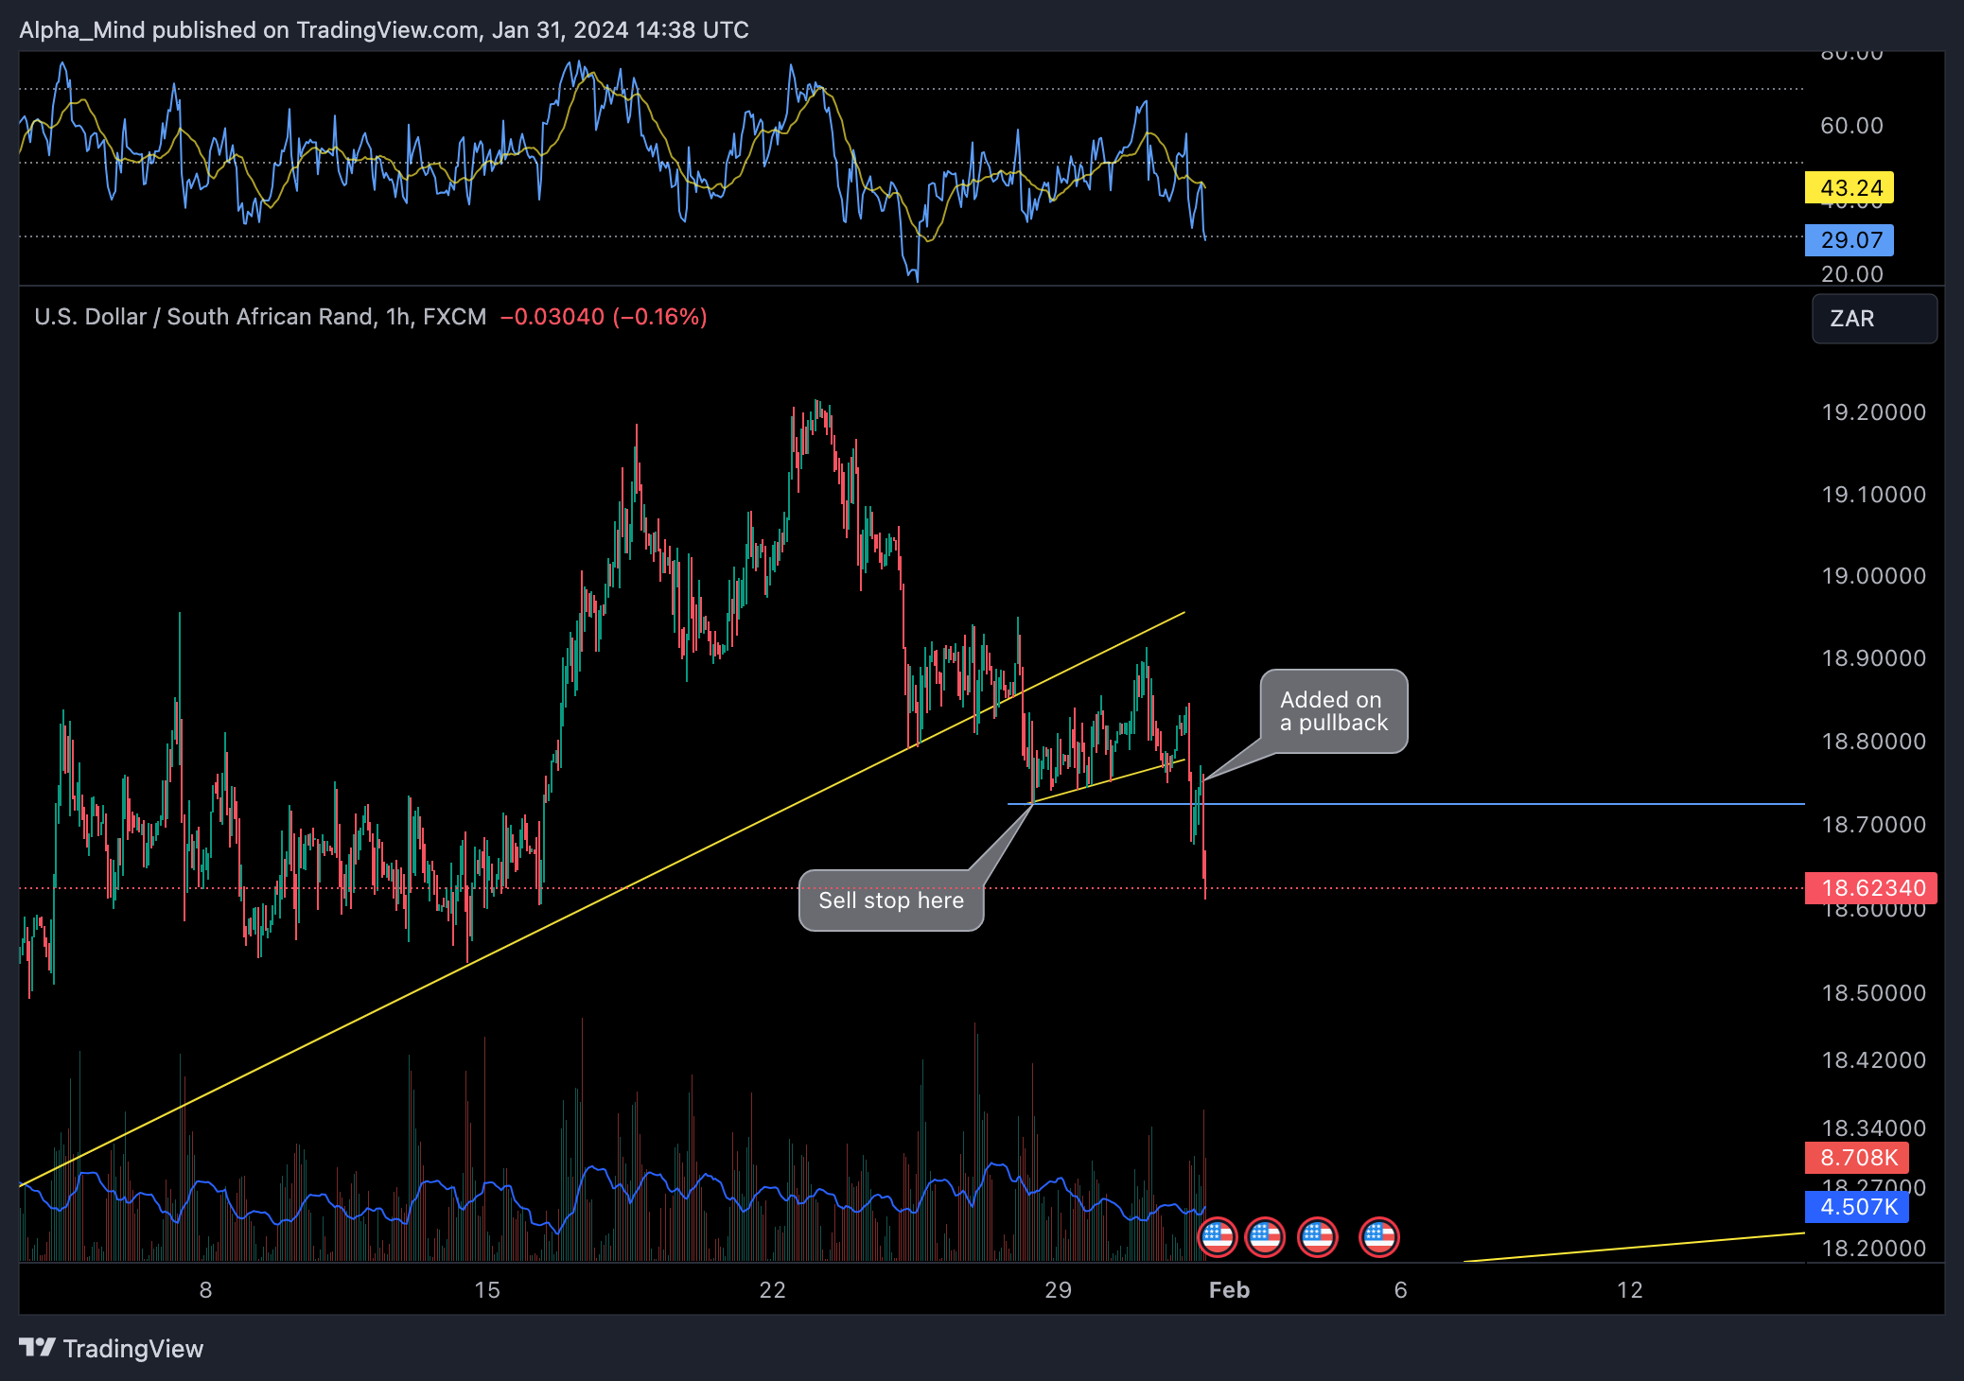
Task: Click the '8' date label on time axis
Action: [205, 1290]
